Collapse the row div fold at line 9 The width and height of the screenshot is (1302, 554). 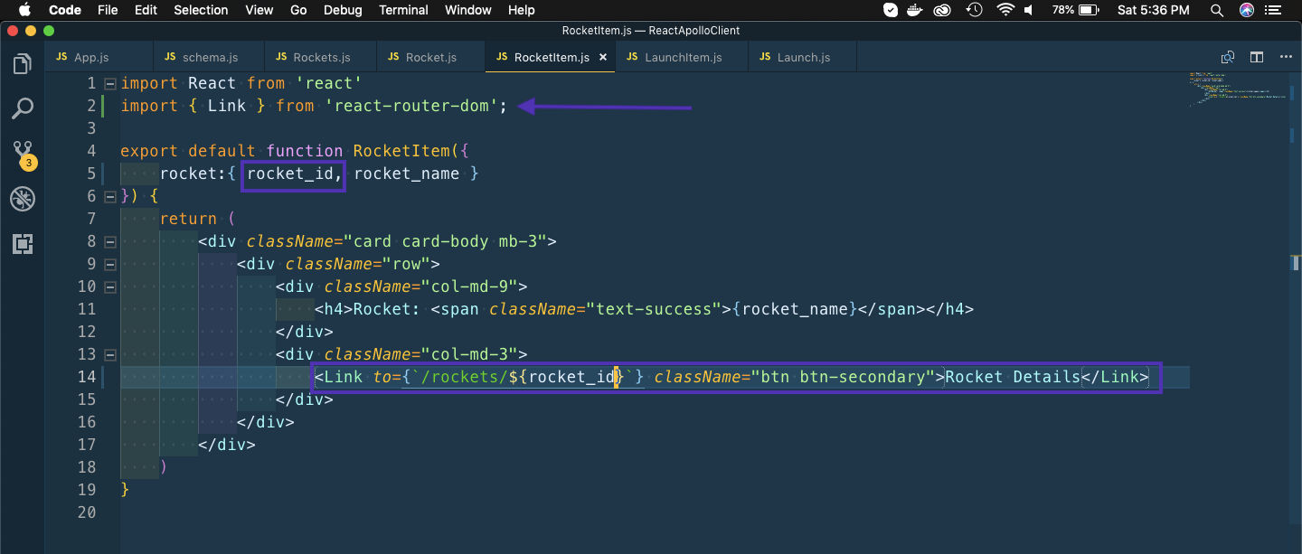coord(110,264)
